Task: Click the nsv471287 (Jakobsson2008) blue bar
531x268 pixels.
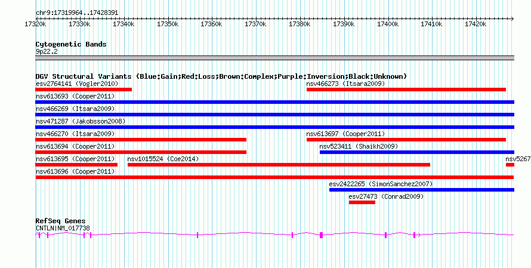Action: pyautogui.click(x=275, y=127)
